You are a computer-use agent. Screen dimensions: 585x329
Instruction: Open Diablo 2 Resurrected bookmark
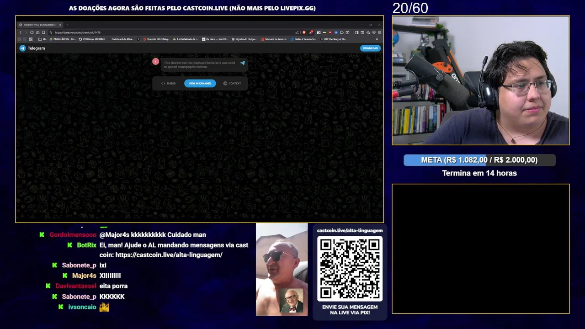pos(303,39)
